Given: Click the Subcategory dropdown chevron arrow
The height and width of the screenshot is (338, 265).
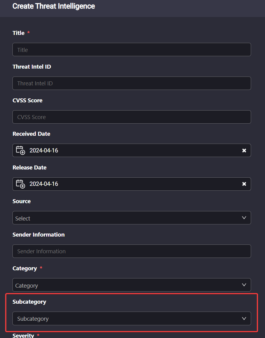Looking at the screenshot, I should 244,318.
